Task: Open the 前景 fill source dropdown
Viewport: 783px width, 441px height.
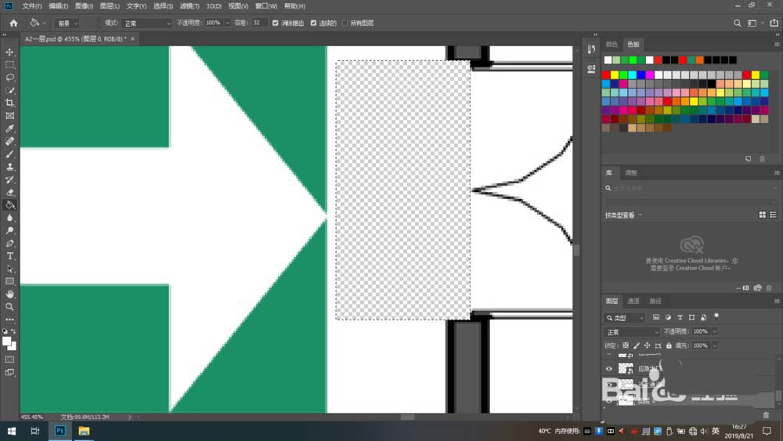Action: click(67, 23)
